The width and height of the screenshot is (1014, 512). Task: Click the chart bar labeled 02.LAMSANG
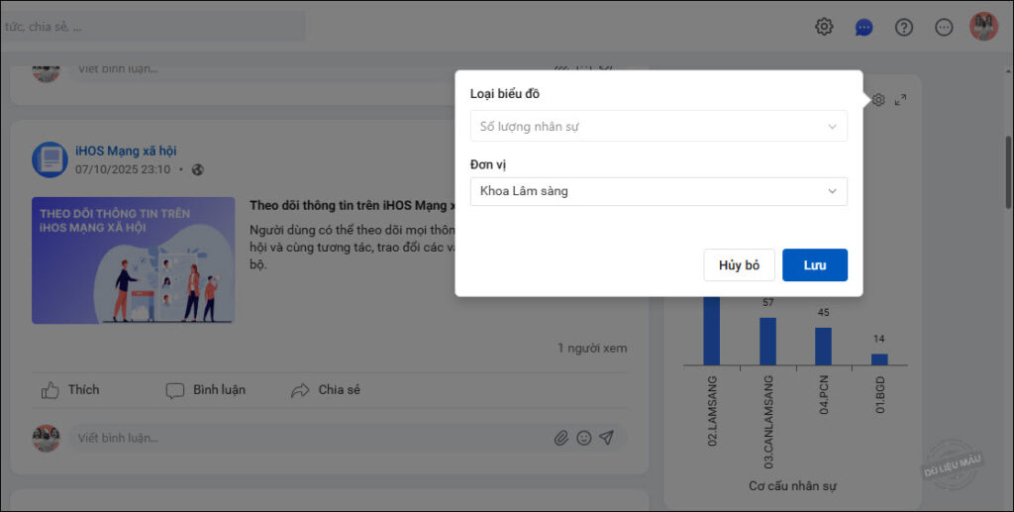pyautogui.click(x=711, y=331)
